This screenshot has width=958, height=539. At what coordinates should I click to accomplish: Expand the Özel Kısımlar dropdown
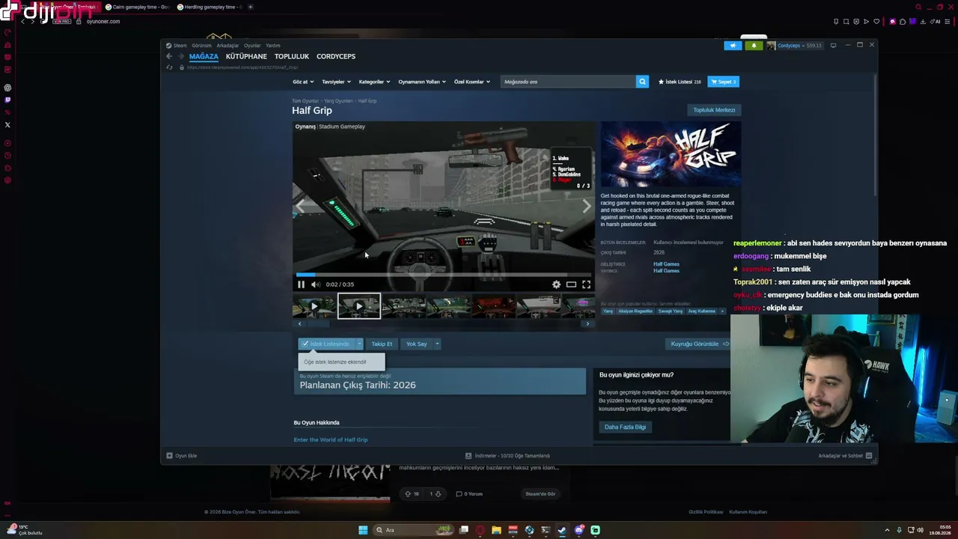click(472, 82)
